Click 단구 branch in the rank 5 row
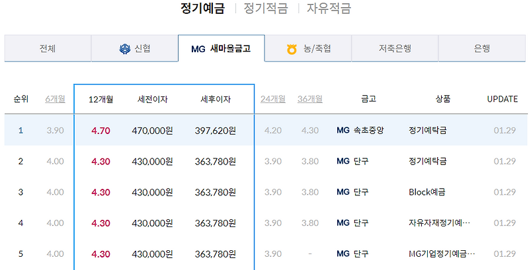Image resolution: width=529 pixels, height=270 pixels. coord(361,254)
